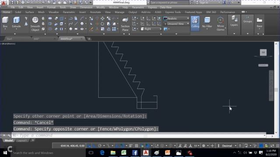Screen dimensions: 280x157
Task: Toggle ortho mode in status bar
Action: point(94,146)
